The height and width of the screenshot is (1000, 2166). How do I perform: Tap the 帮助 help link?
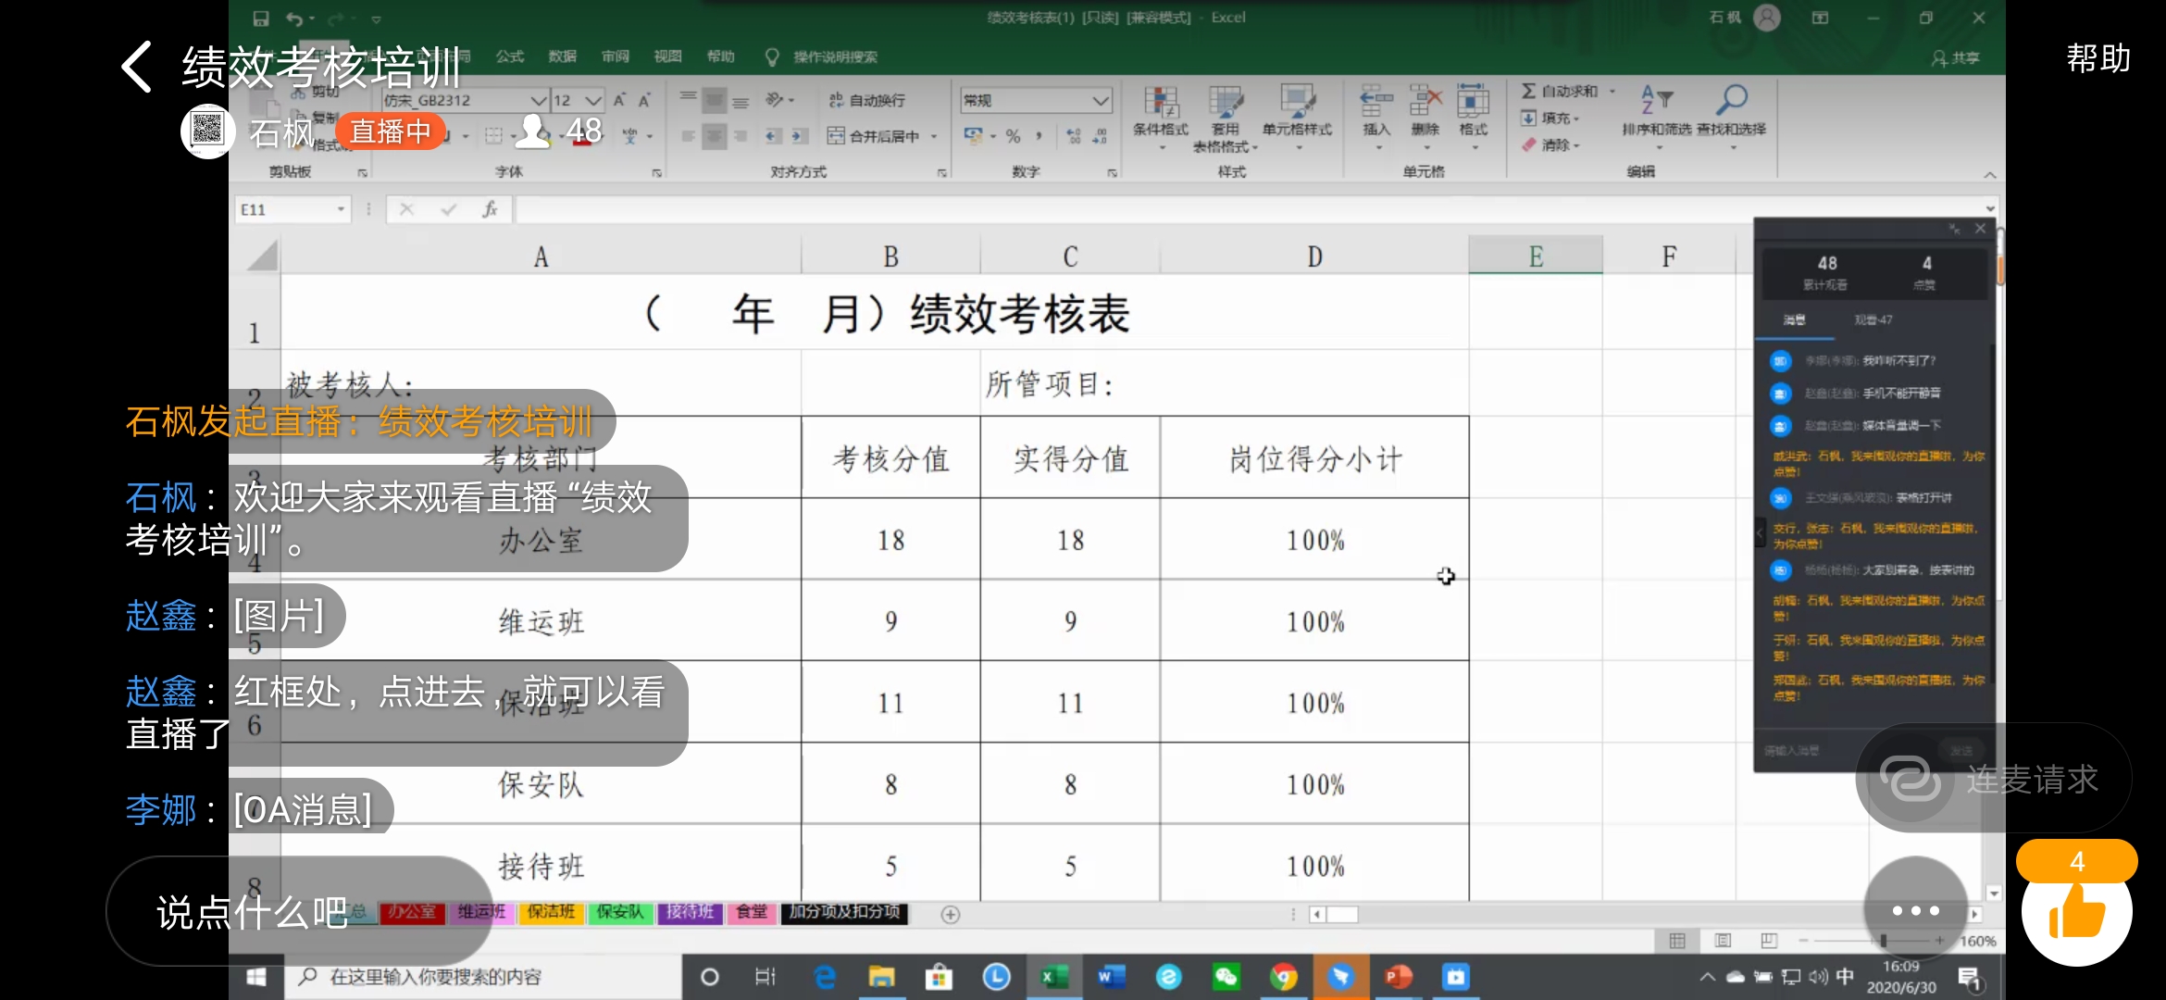tap(2098, 59)
